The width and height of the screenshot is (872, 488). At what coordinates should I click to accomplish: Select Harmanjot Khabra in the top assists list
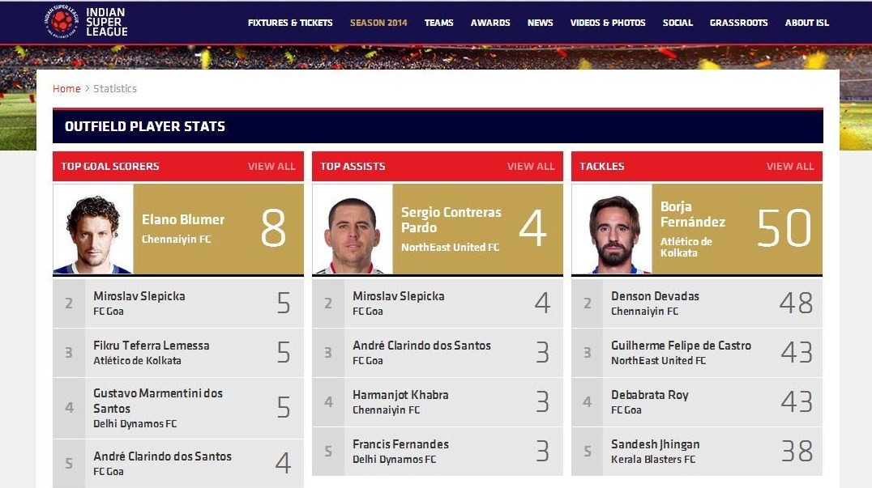[x=438, y=402]
